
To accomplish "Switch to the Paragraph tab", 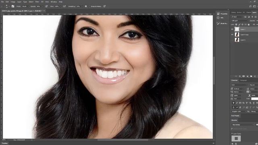I will click(x=243, y=81).
